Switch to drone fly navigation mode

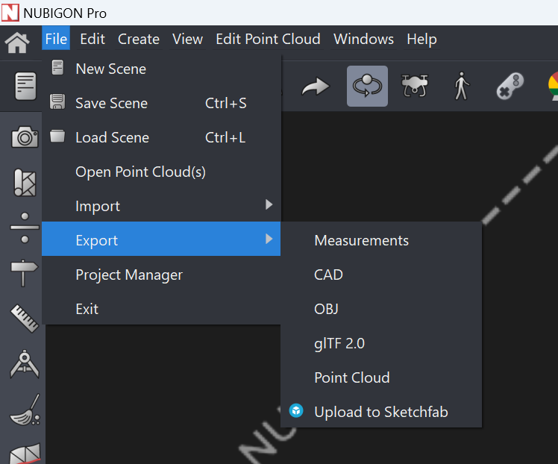415,86
